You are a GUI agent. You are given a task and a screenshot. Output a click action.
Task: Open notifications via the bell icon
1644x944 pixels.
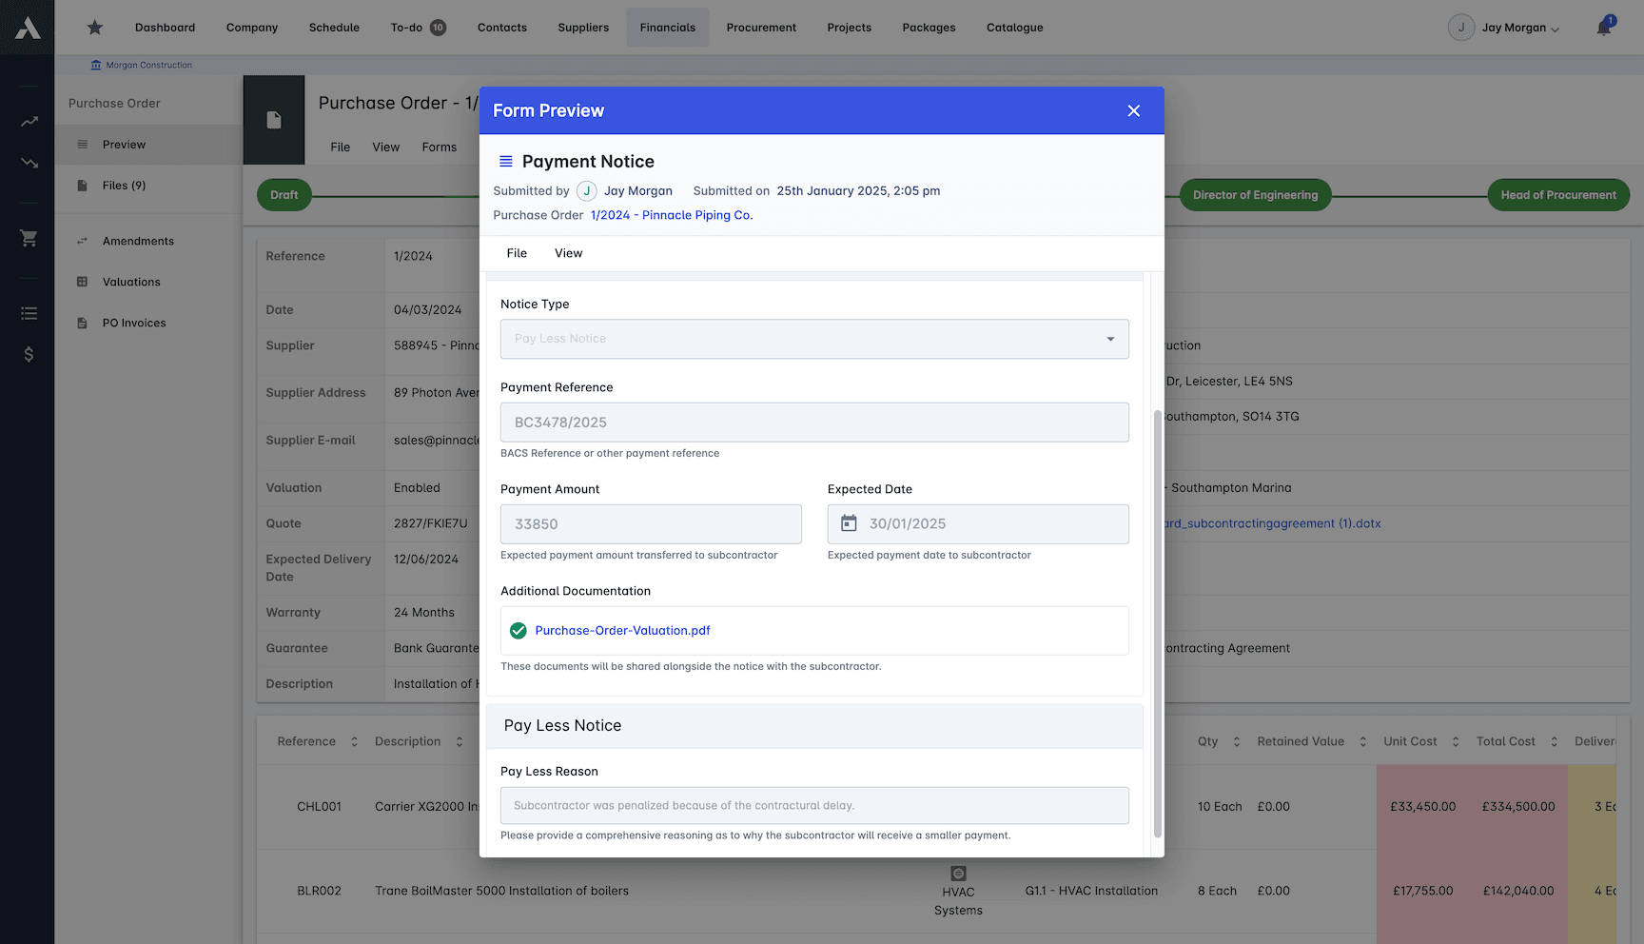[1604, 28]
